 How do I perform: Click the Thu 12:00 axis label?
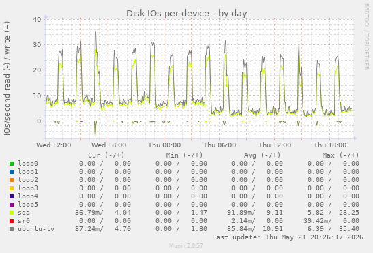pyautogui.click(x=275, y=145)
